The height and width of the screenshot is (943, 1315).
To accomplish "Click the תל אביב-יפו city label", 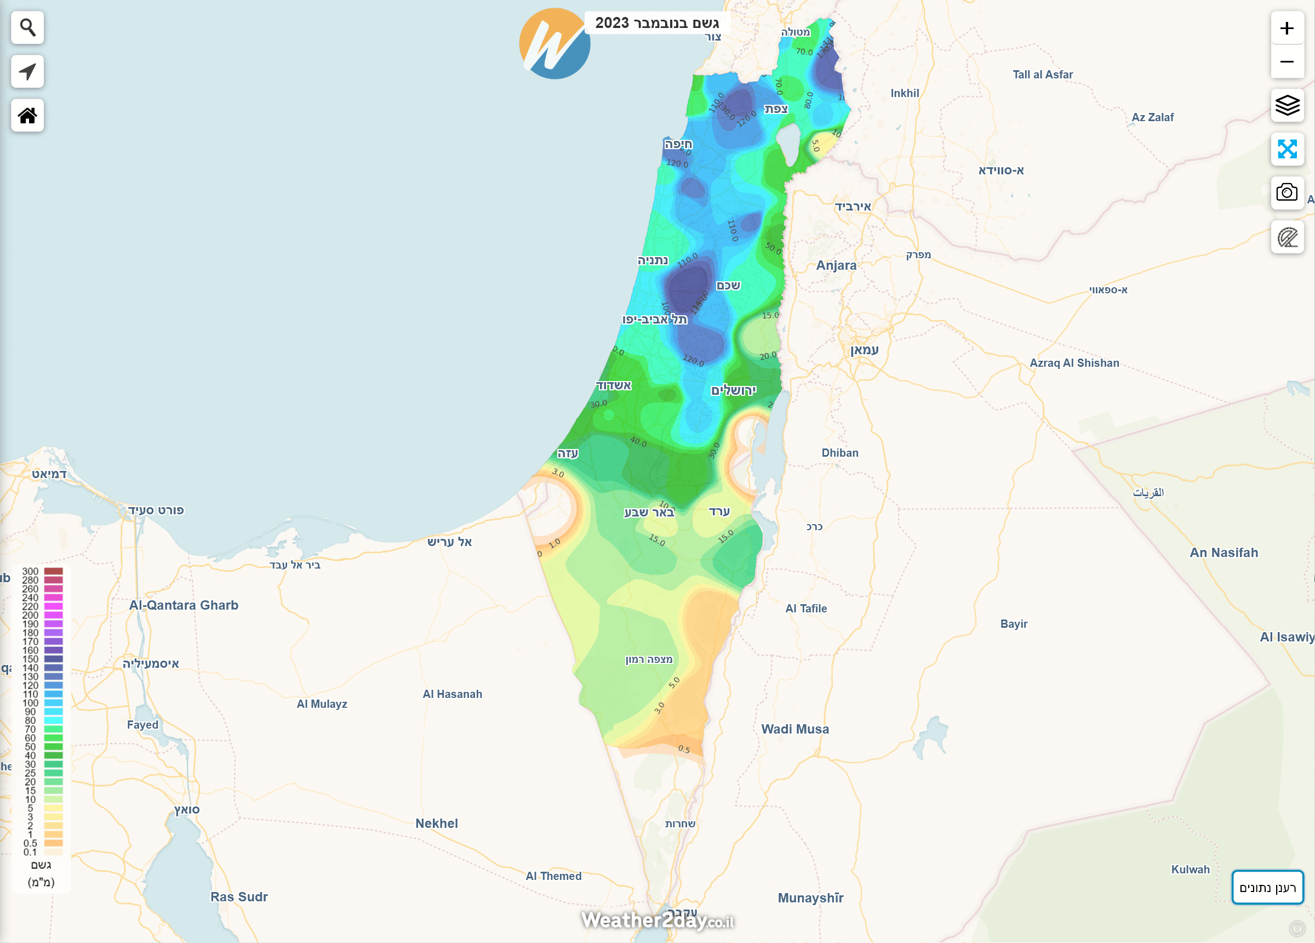I will [x=654, y=320].
